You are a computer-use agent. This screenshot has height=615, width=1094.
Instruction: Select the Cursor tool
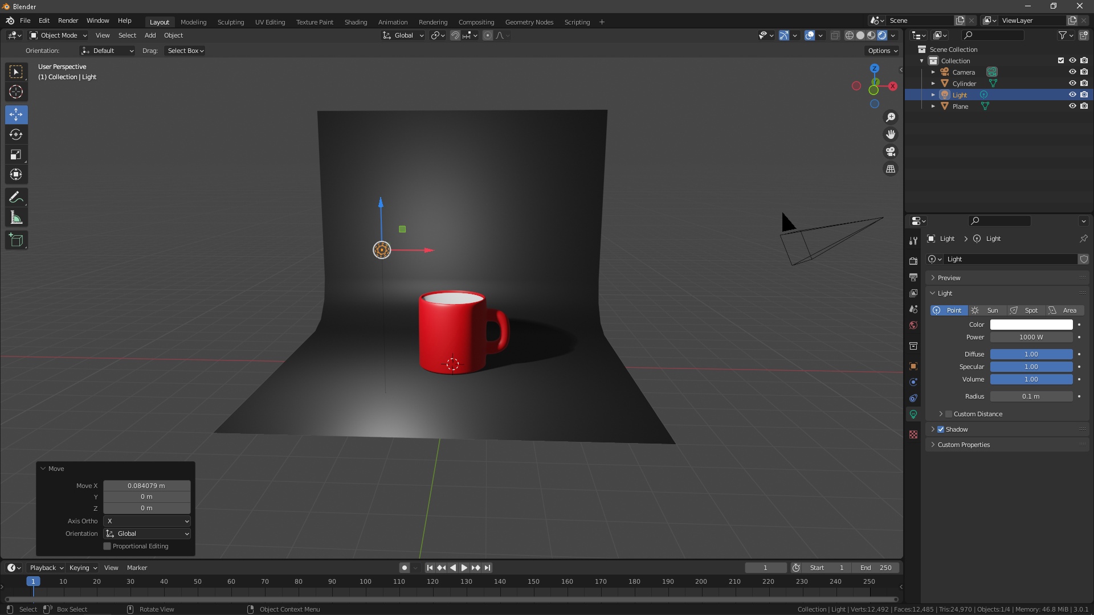point(16,92)
